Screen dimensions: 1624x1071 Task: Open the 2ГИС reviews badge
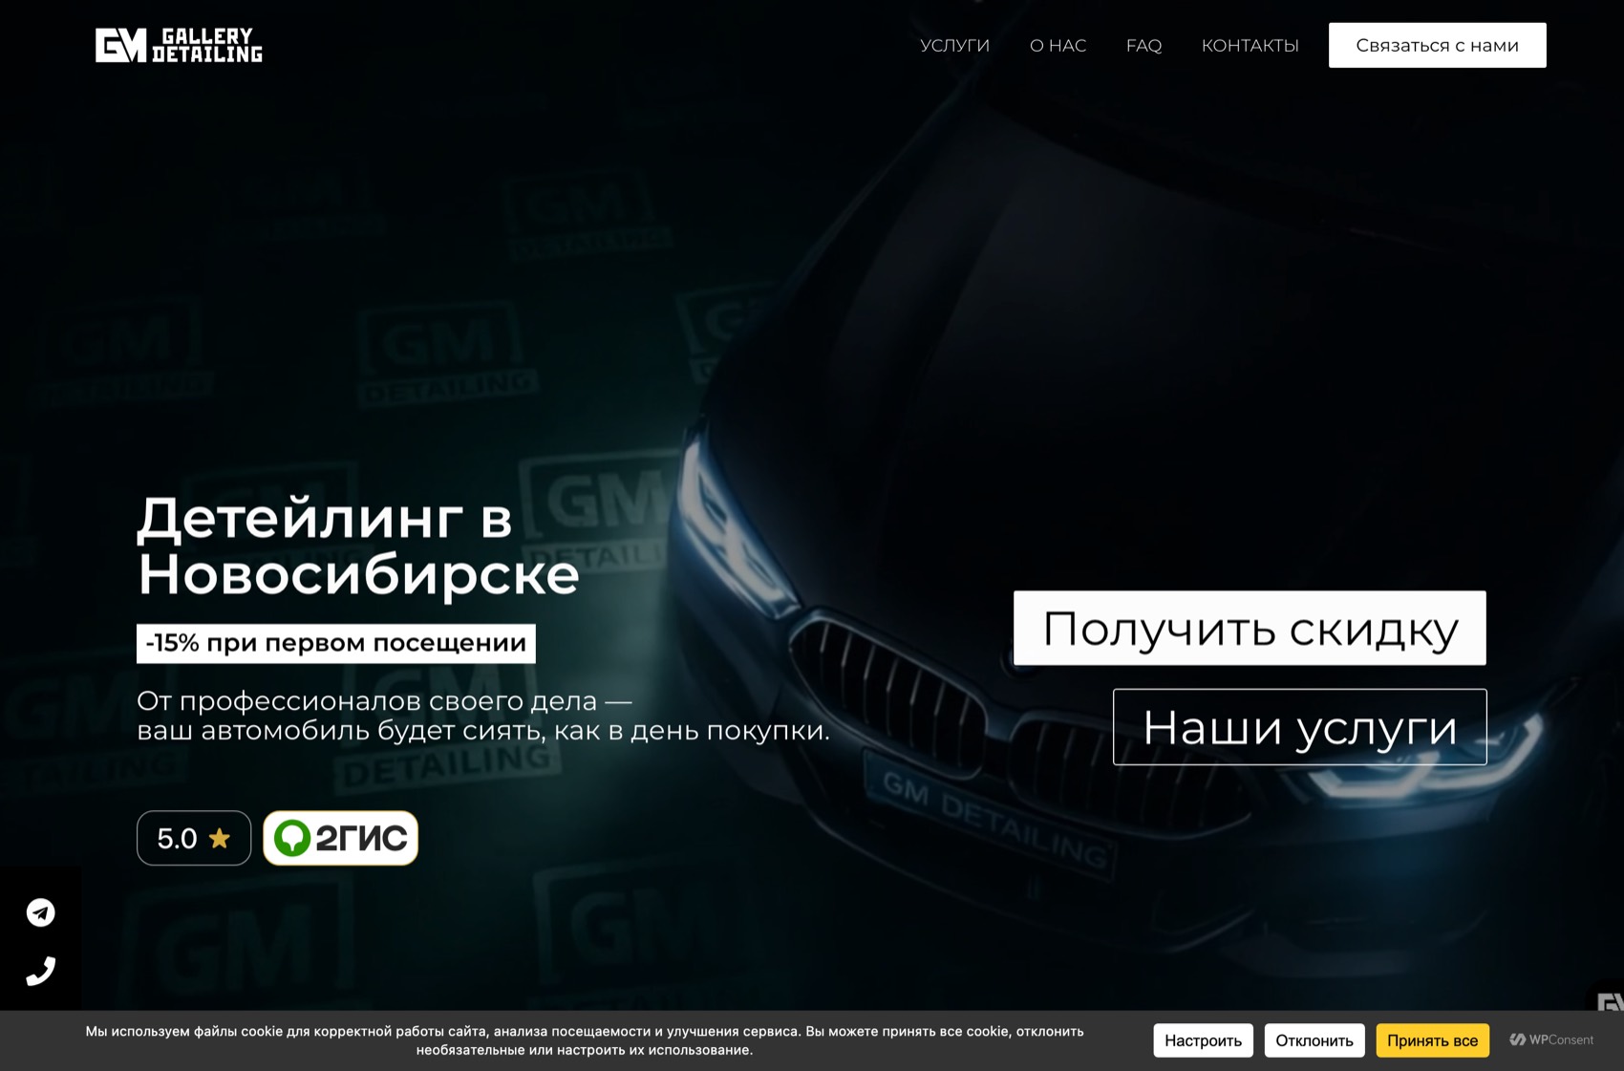tap(340, 838)
